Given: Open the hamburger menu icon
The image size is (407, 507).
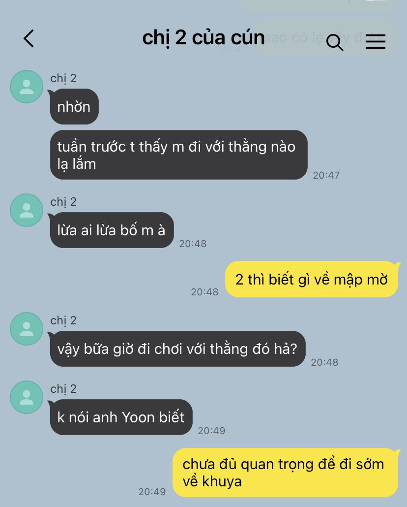Looking at the screenshot, I should (376, 42).
